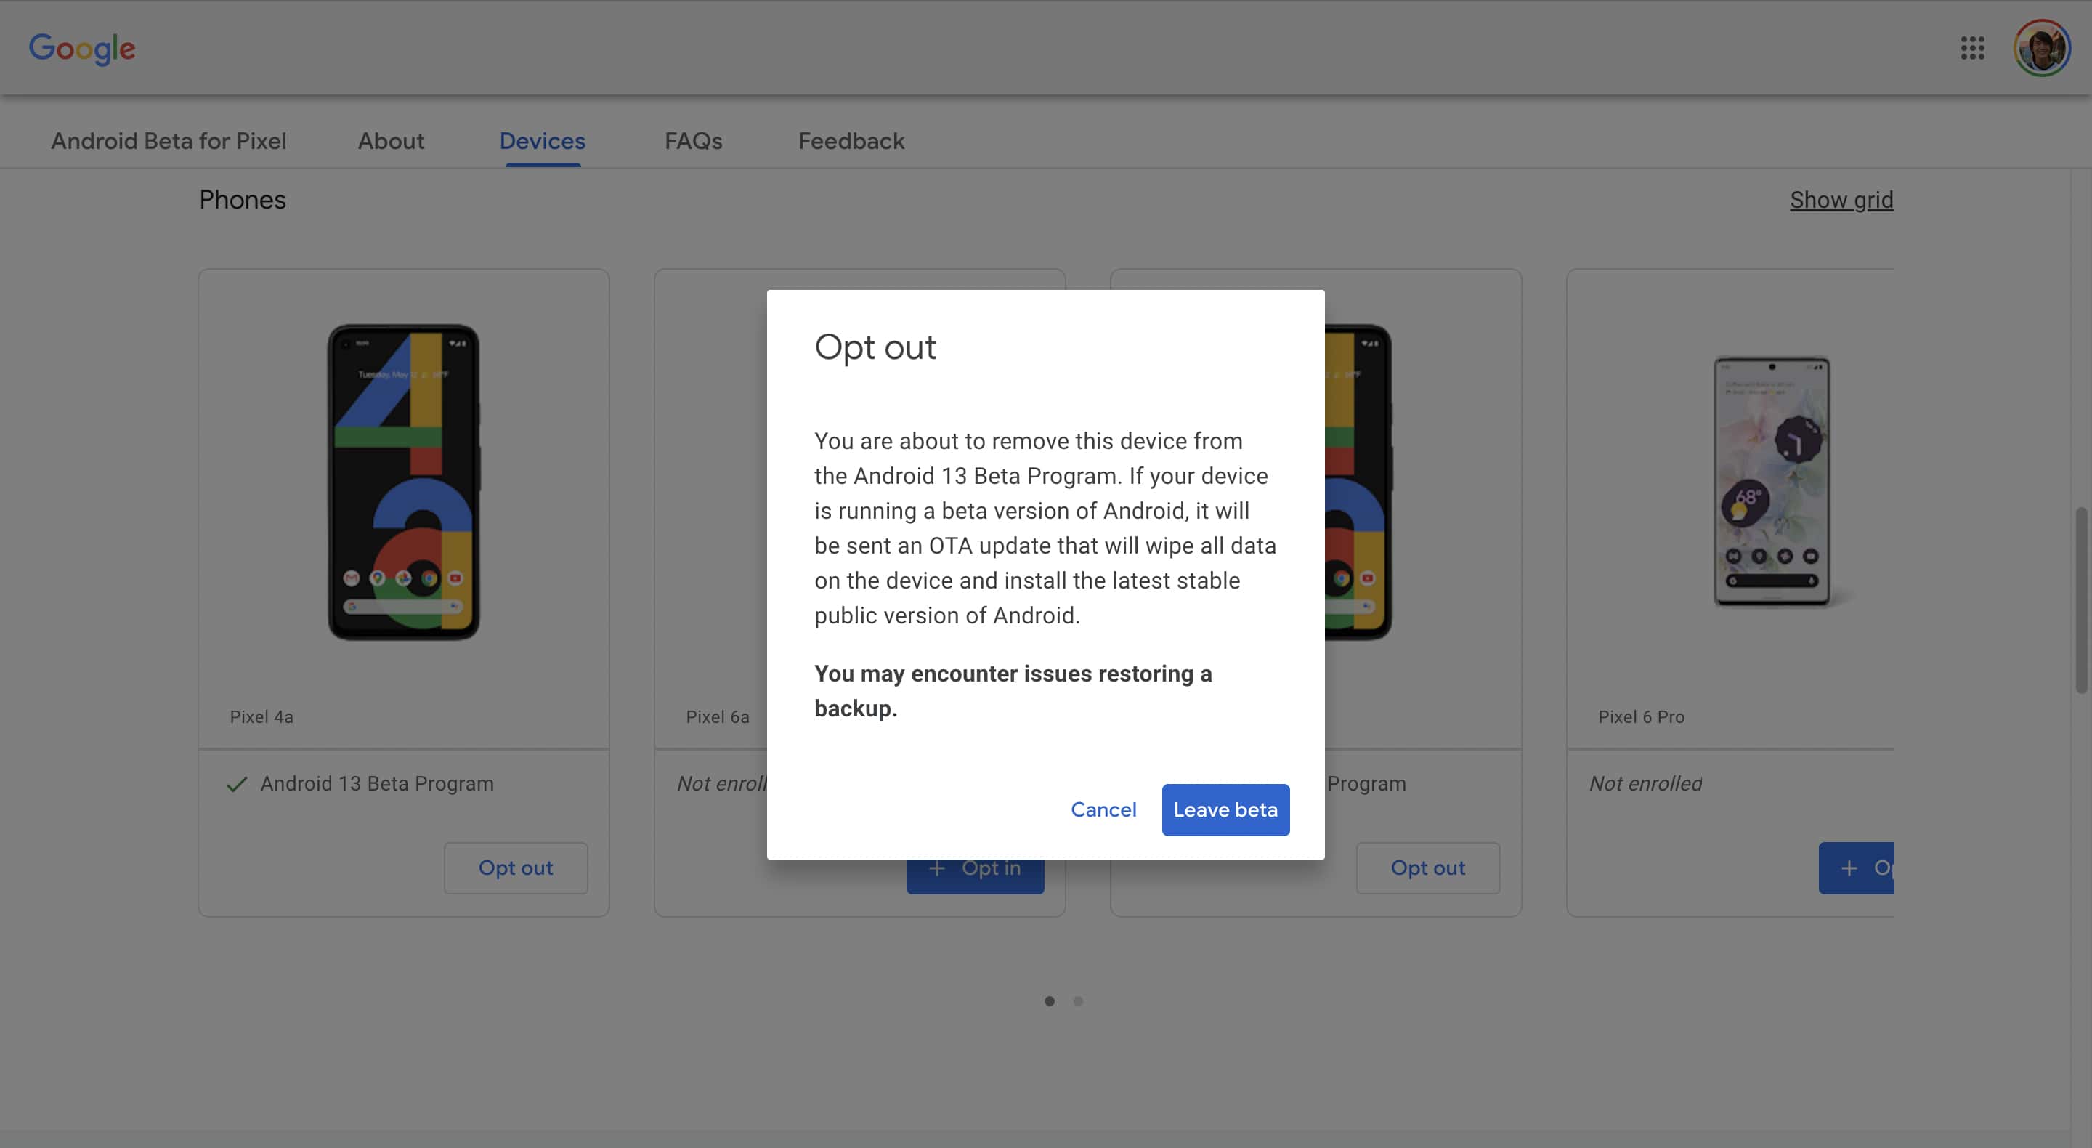
Task: Go to second carousel page dot
Action: [x=1078, y=1001]
